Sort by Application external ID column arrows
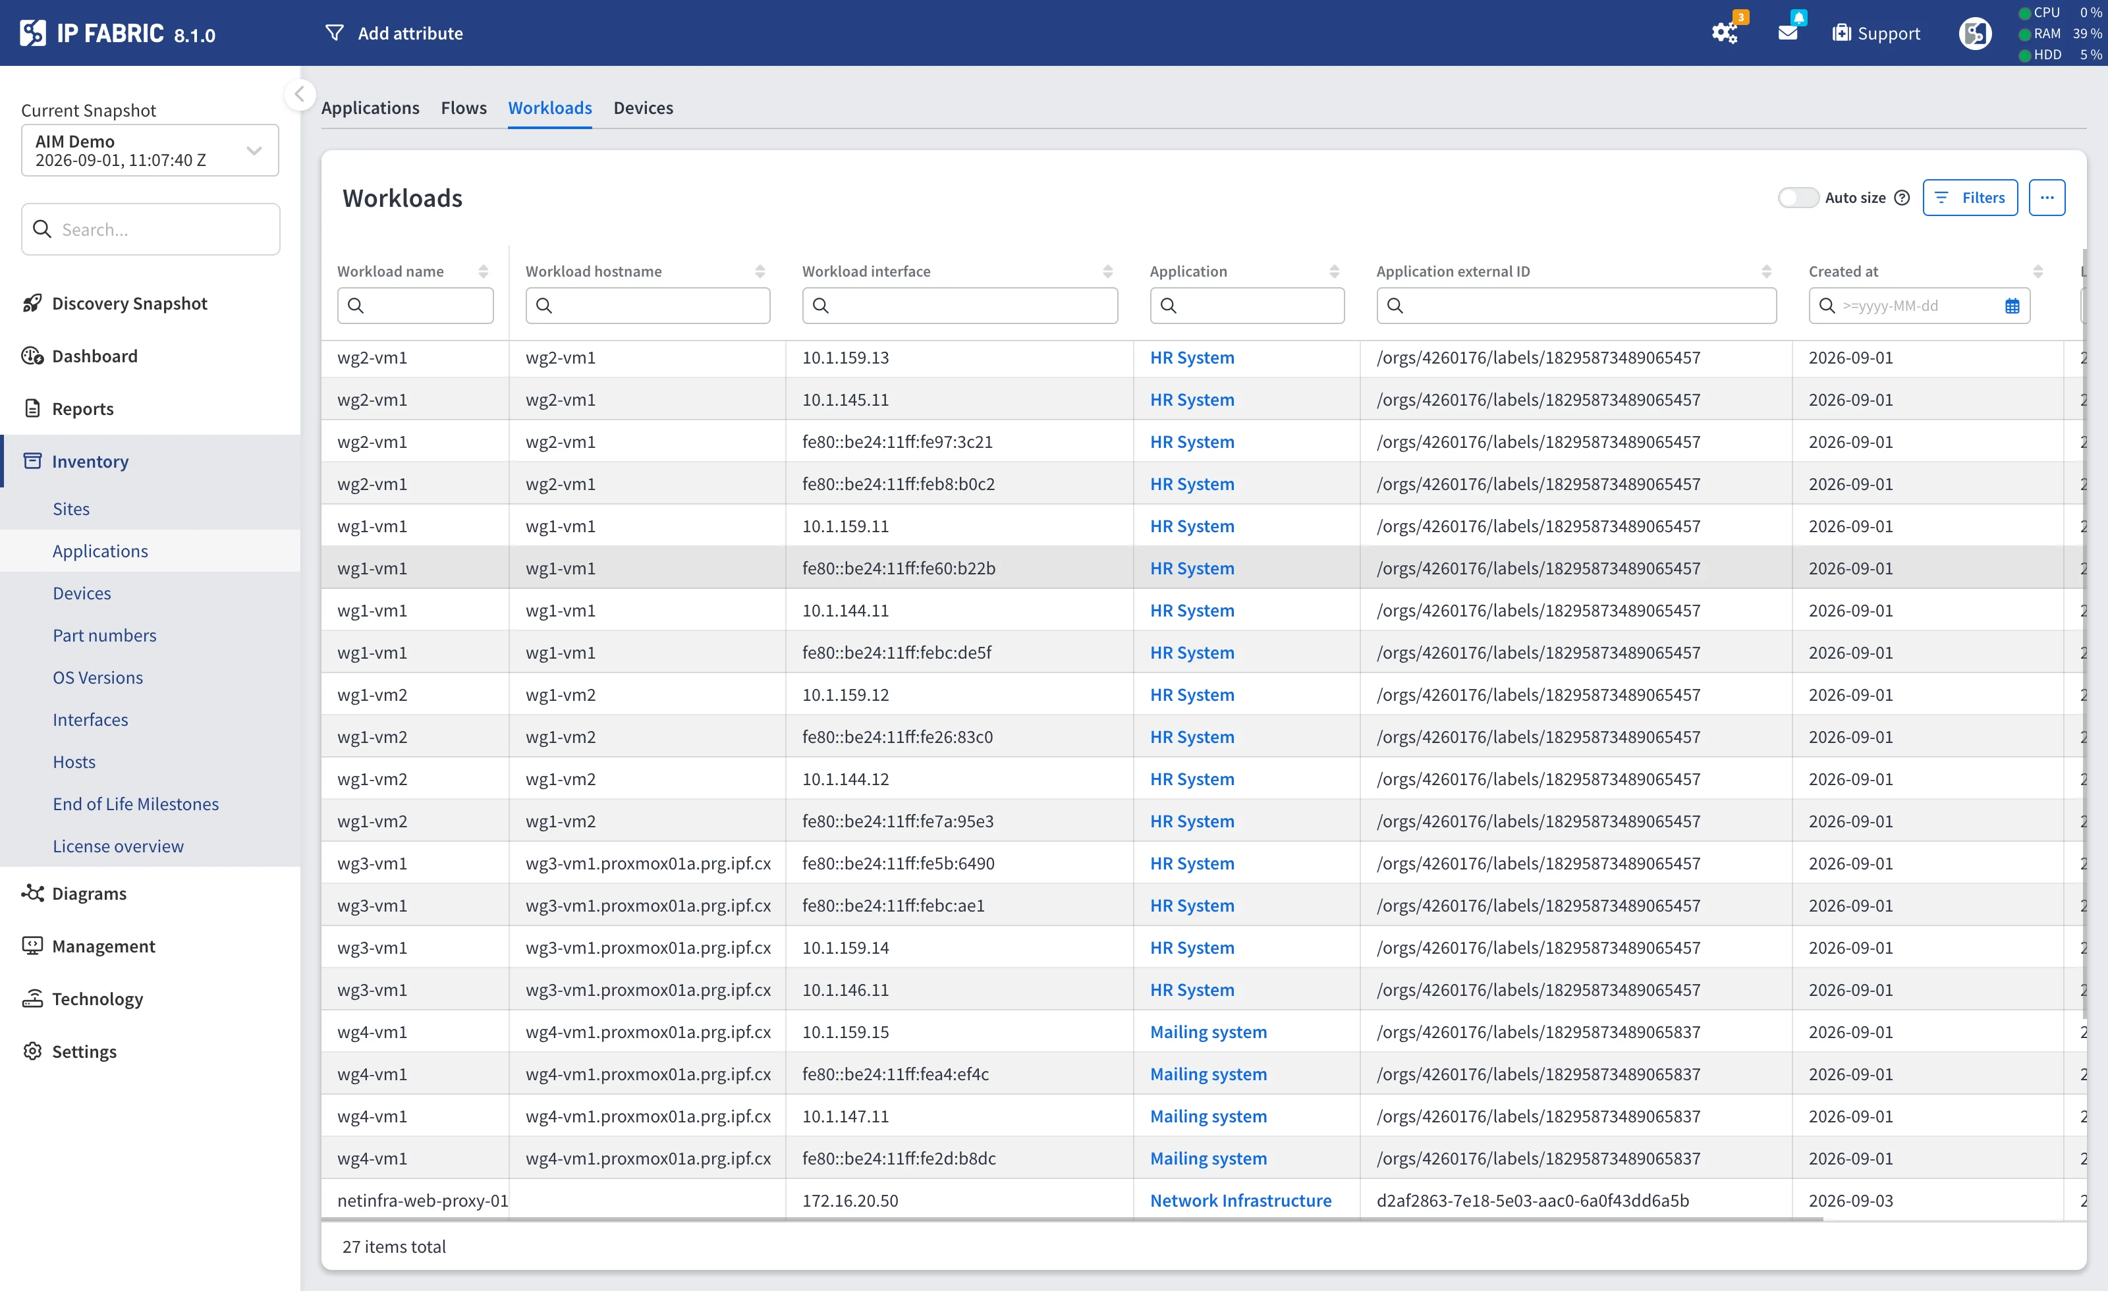 (x=1767, y=271)
